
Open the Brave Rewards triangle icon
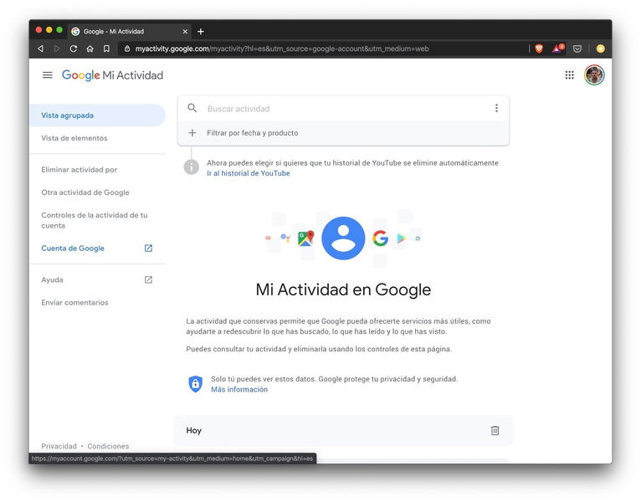pos(558,49)
